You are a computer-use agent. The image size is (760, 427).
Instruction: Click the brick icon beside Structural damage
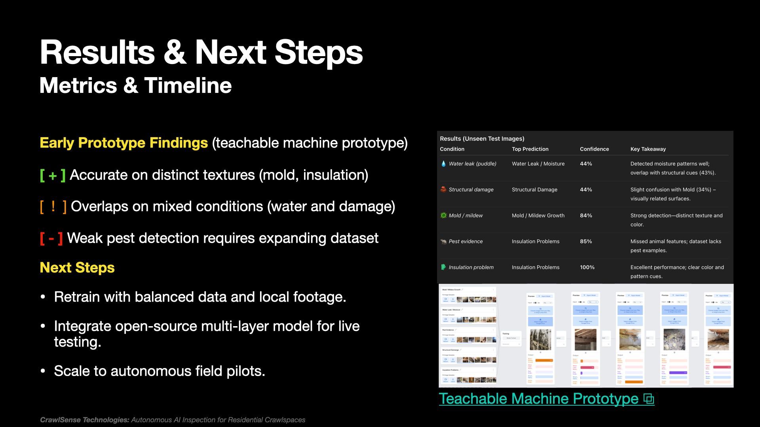coord(443,189)
